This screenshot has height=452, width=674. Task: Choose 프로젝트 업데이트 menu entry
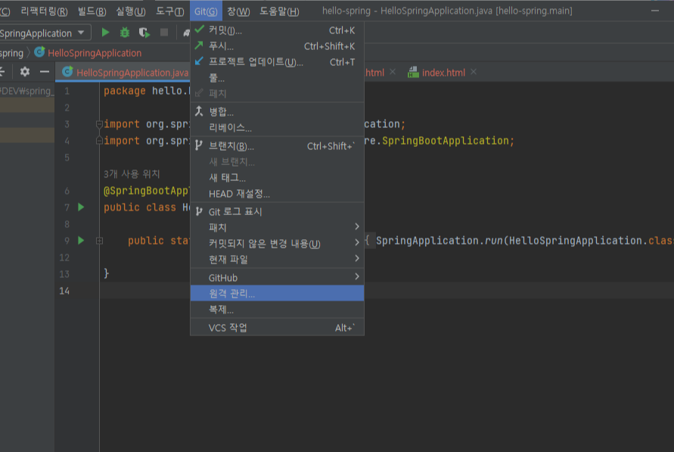pos(278,62)
